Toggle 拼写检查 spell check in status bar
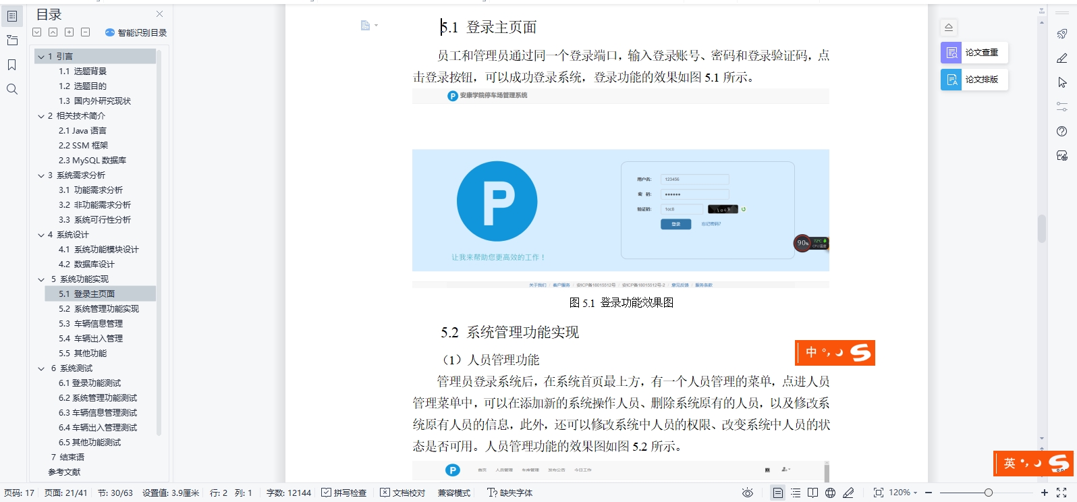This screenshot has width=1077, height=502. [x=343, y=493]
